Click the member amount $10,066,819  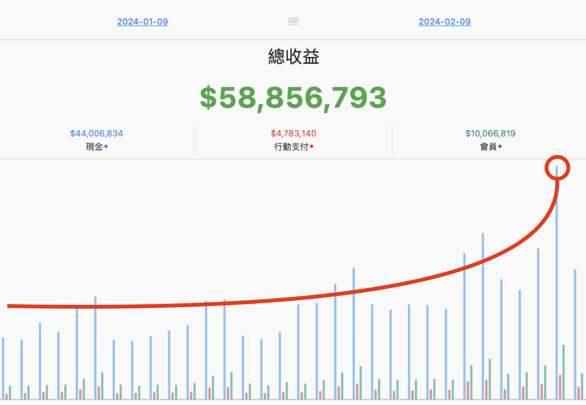coord(491,133)
